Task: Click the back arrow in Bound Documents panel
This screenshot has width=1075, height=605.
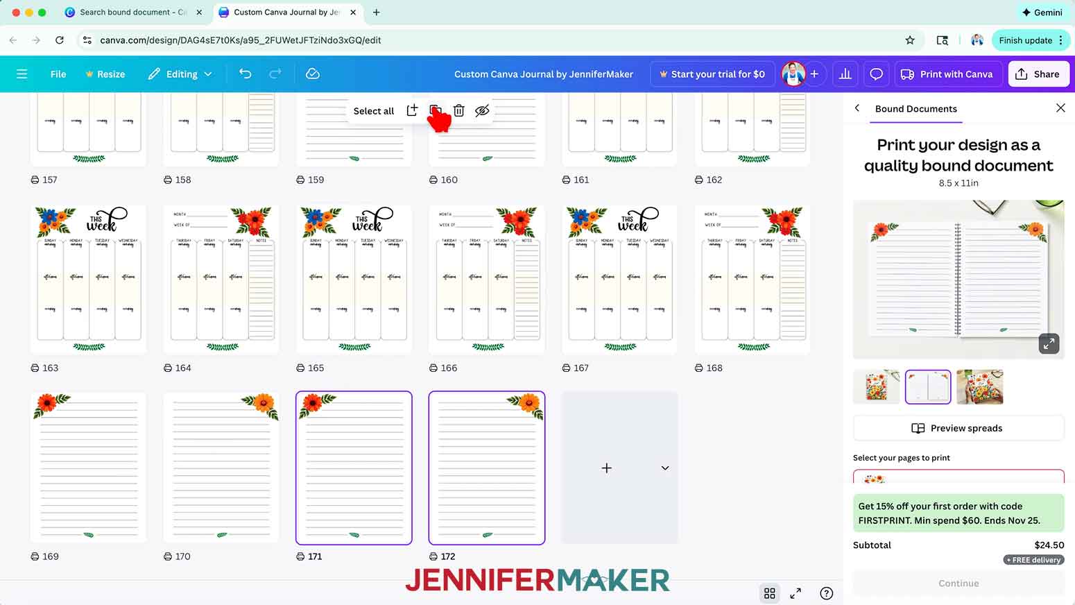Action: coord(857,108)
